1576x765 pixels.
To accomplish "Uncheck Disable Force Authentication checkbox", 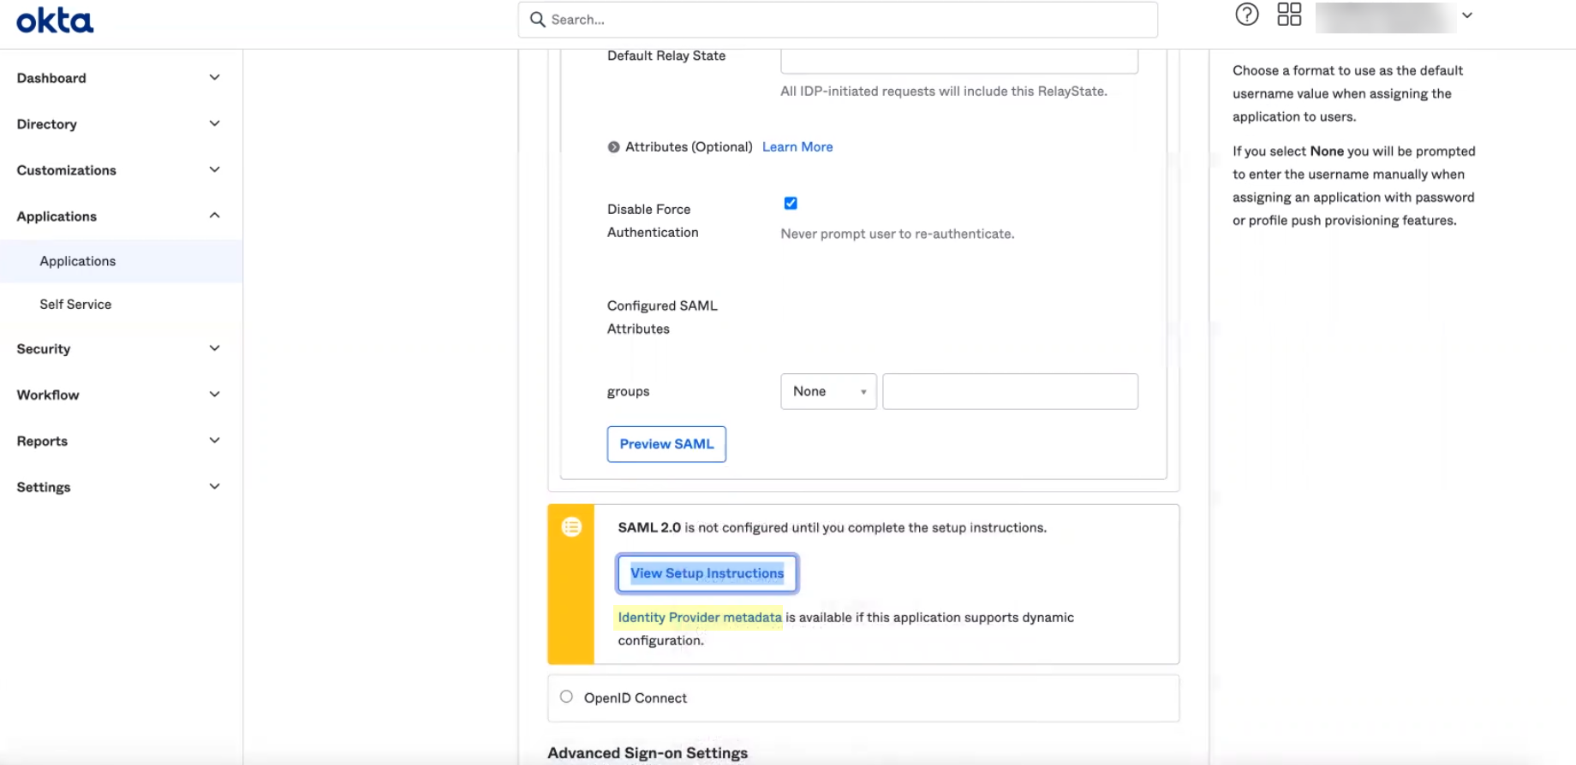I will pyautogui.click(x=791, y=204).
